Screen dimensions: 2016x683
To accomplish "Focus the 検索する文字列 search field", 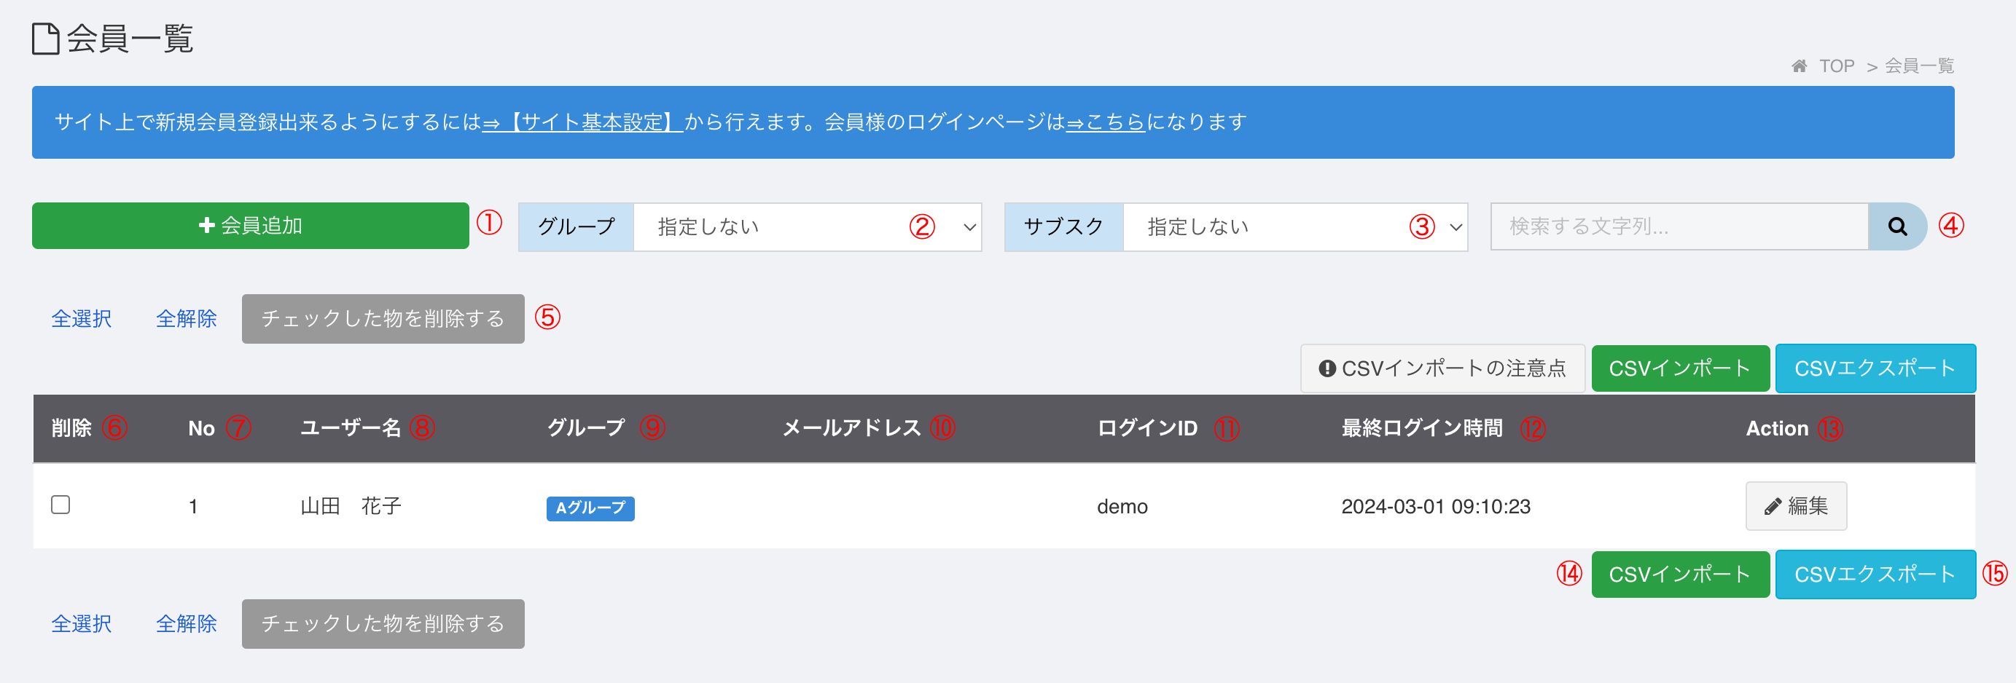I will click(1679, 226).
